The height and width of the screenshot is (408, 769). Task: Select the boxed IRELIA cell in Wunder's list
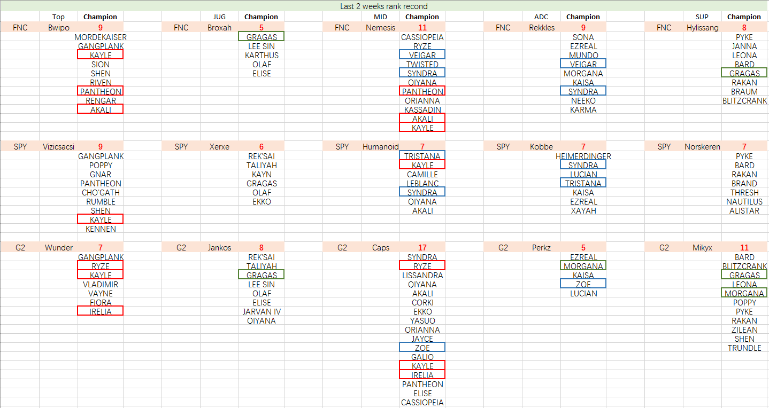coord(101,311)
